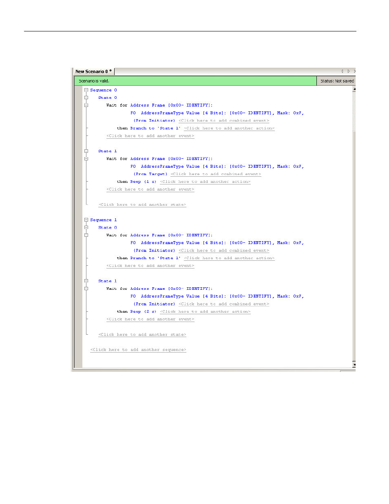Collapse the Sequence 1 node
Screen dimensions: 389x504
pyautogui.click(x=86, y=220)
